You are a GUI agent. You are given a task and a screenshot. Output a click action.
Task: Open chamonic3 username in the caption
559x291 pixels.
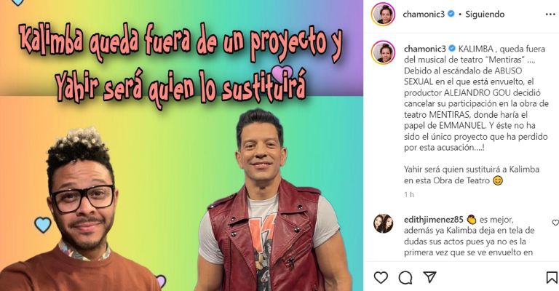(x=425, y=49)
